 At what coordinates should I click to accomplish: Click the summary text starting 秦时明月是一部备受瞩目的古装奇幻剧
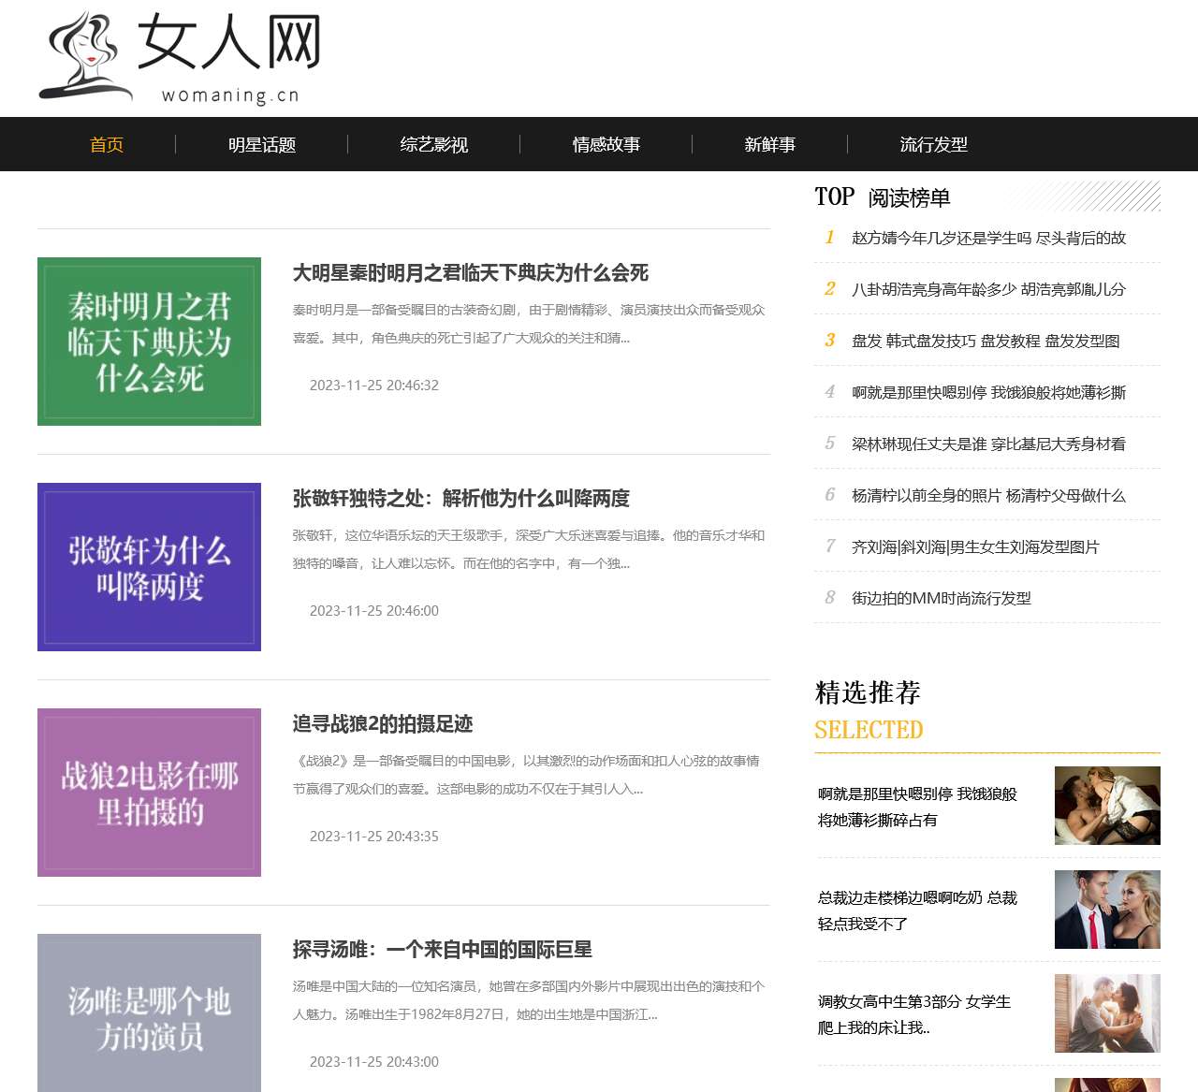pyautogui.click(x=529, y=324)
